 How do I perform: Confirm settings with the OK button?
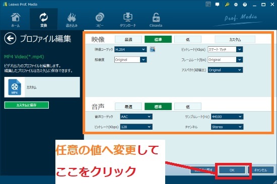click(232, 170)
